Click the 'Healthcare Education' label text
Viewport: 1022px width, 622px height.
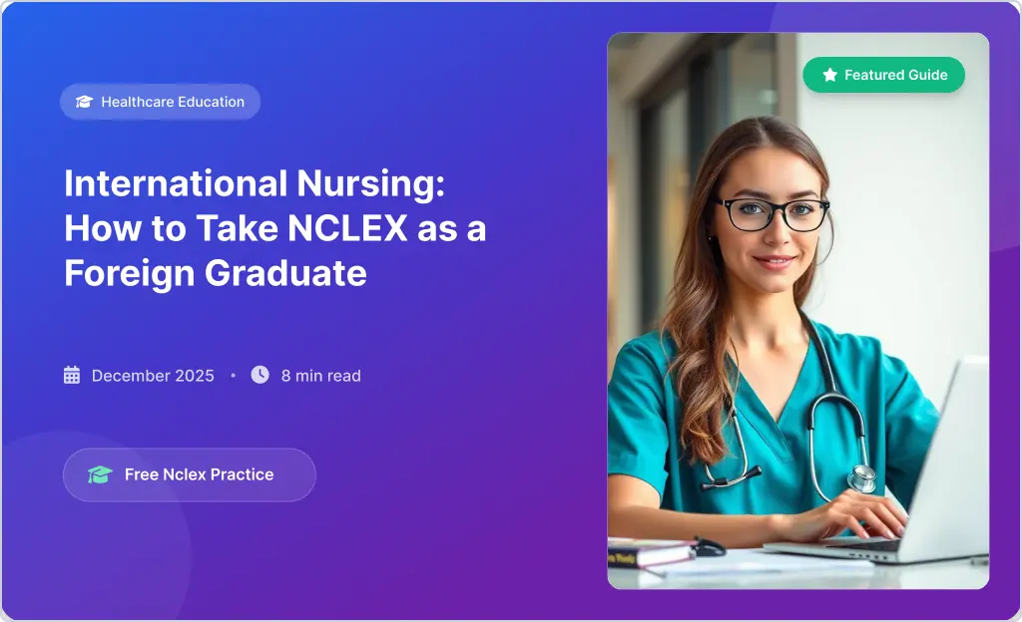[173, 102]
